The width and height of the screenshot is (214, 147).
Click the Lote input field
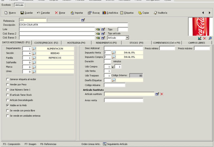(57, 29)
